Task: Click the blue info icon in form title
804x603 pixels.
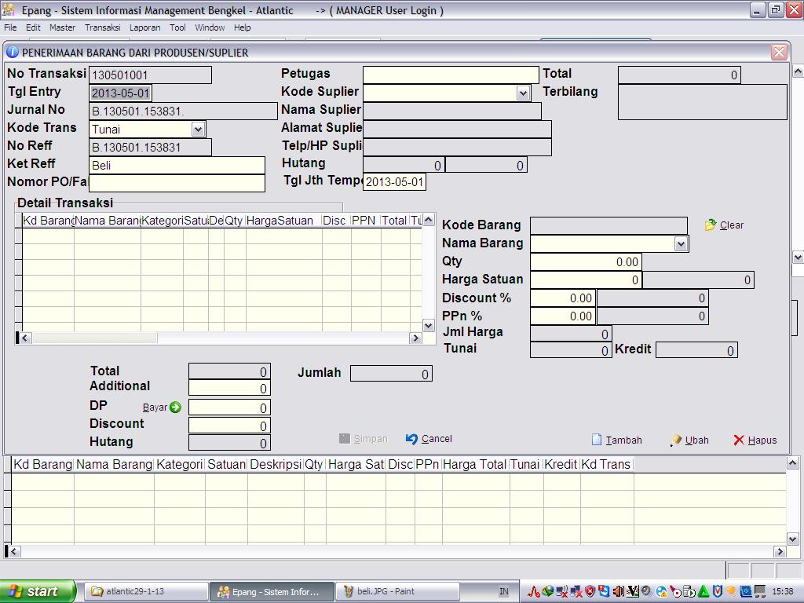Action: tap(13, 53)
